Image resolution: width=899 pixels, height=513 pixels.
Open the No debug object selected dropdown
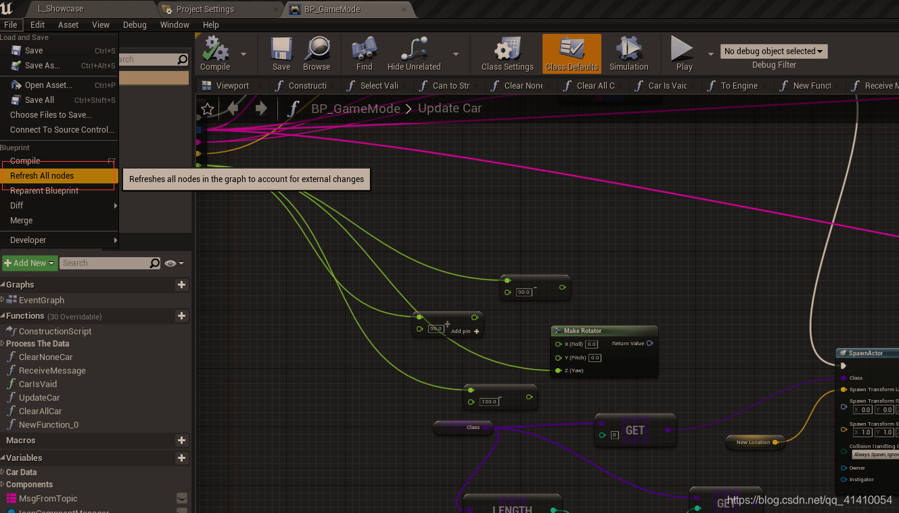click(x=773, y=51)
